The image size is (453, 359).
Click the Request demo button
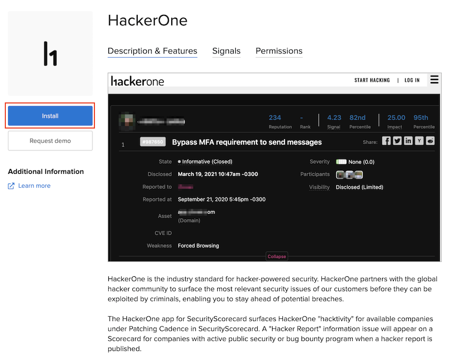50,141
